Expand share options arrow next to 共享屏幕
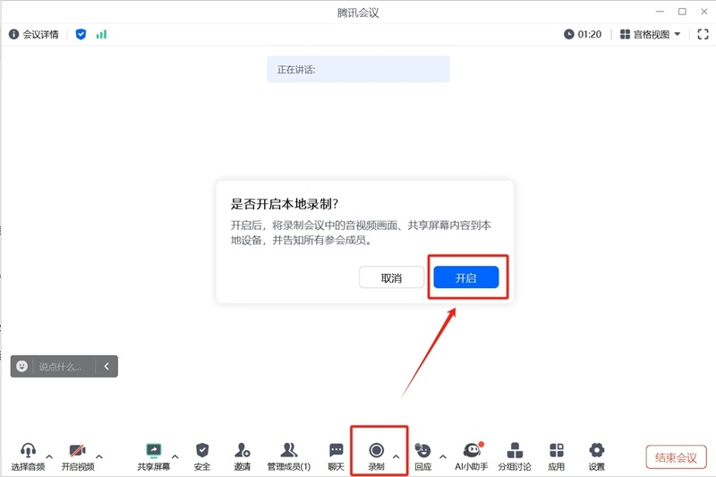716x477 pixels. (x=175, y=456)
